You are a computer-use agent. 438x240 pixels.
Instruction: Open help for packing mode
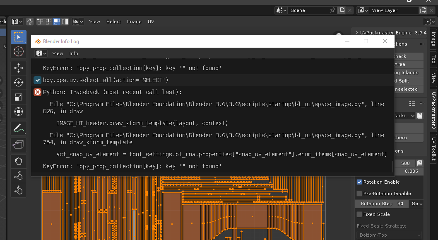coord(419,116)
